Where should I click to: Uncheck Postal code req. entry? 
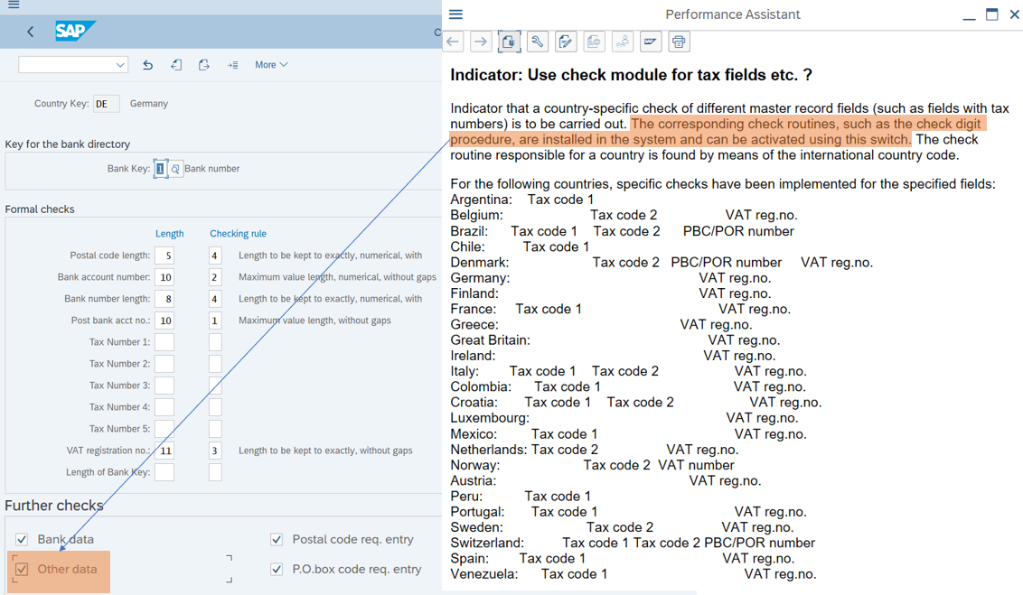click(277, 540)
